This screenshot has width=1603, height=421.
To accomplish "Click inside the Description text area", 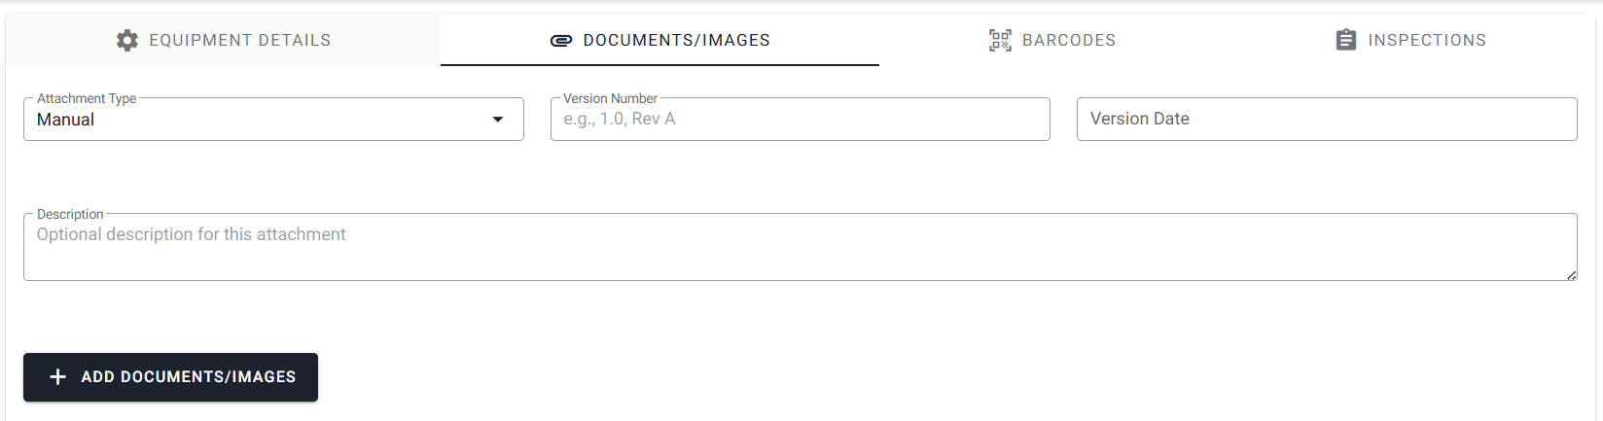I will tap(800, 260).
